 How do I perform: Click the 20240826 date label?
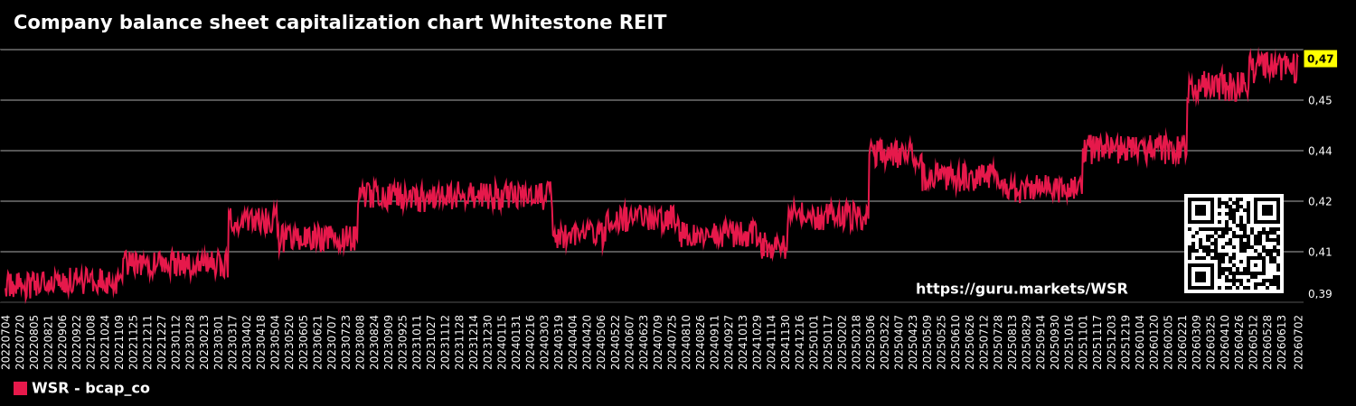point(701,341)
